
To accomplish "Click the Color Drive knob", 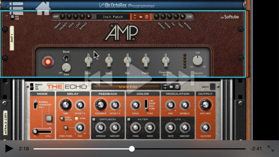I will [135, 105].
